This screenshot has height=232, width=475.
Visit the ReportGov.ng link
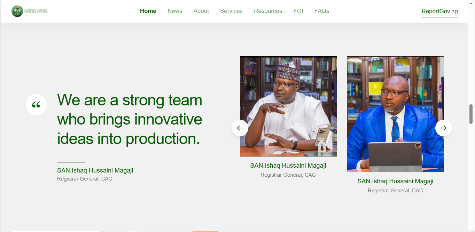pos(439,11)
